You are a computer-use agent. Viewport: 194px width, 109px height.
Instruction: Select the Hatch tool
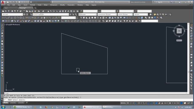[2, 63]
